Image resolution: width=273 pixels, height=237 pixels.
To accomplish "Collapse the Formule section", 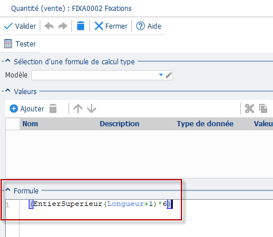I will point(7,190).
